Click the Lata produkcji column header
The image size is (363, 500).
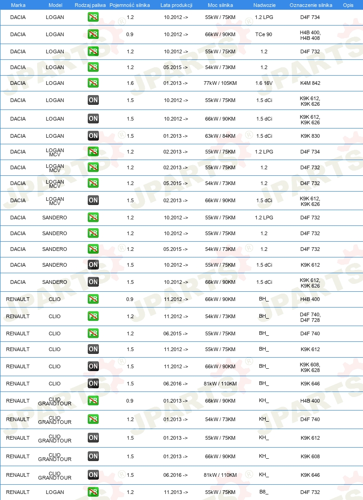(x=176, y=5)
